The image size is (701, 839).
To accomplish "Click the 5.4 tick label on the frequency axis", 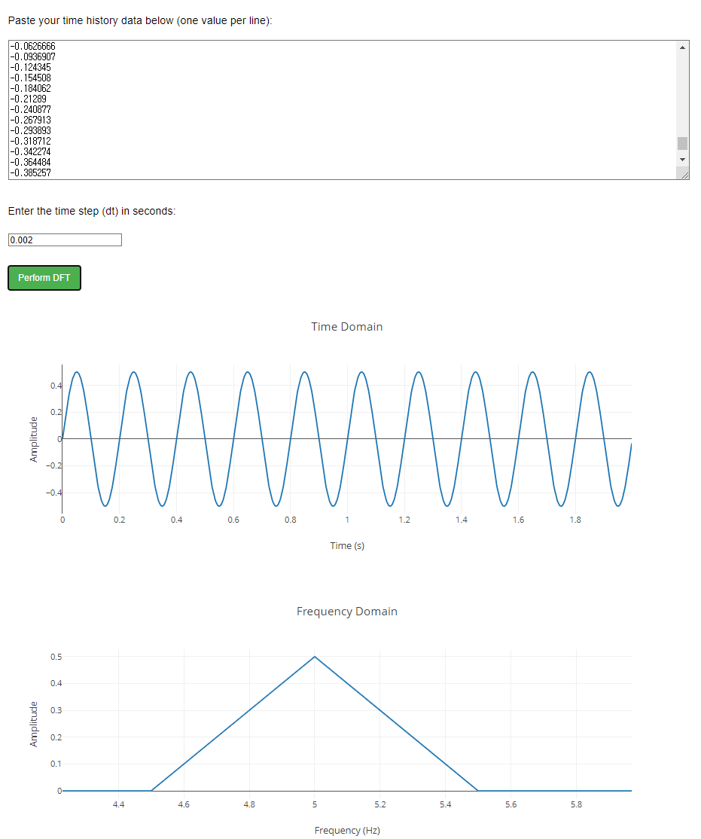I will coord(445,804).
